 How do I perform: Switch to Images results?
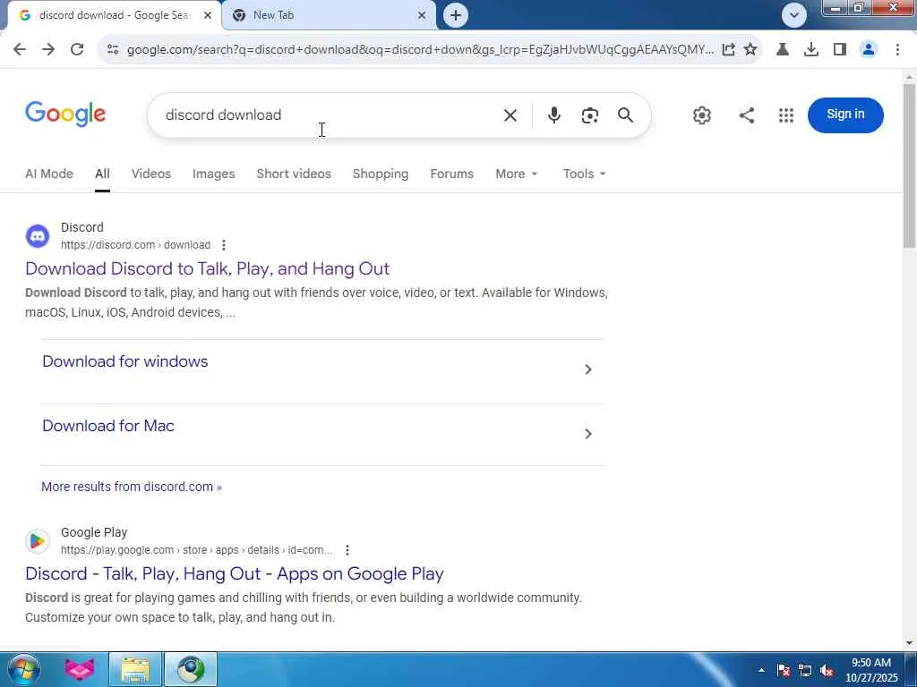pos(213,174)
